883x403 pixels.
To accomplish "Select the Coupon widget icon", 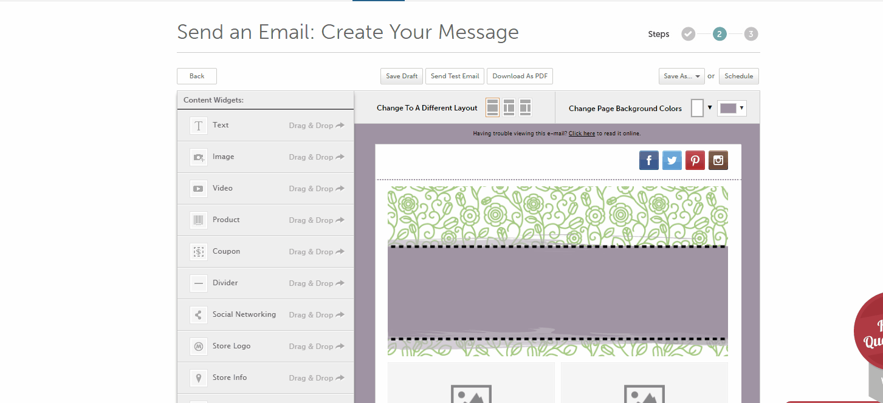I will coord(198,252).
